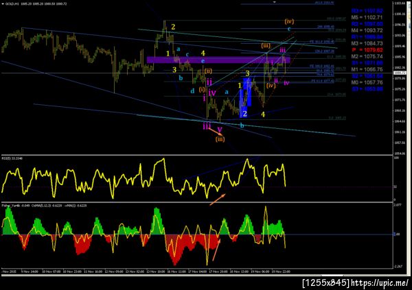Click the Fisher_Yur4ik indicator label

point(11,206)
